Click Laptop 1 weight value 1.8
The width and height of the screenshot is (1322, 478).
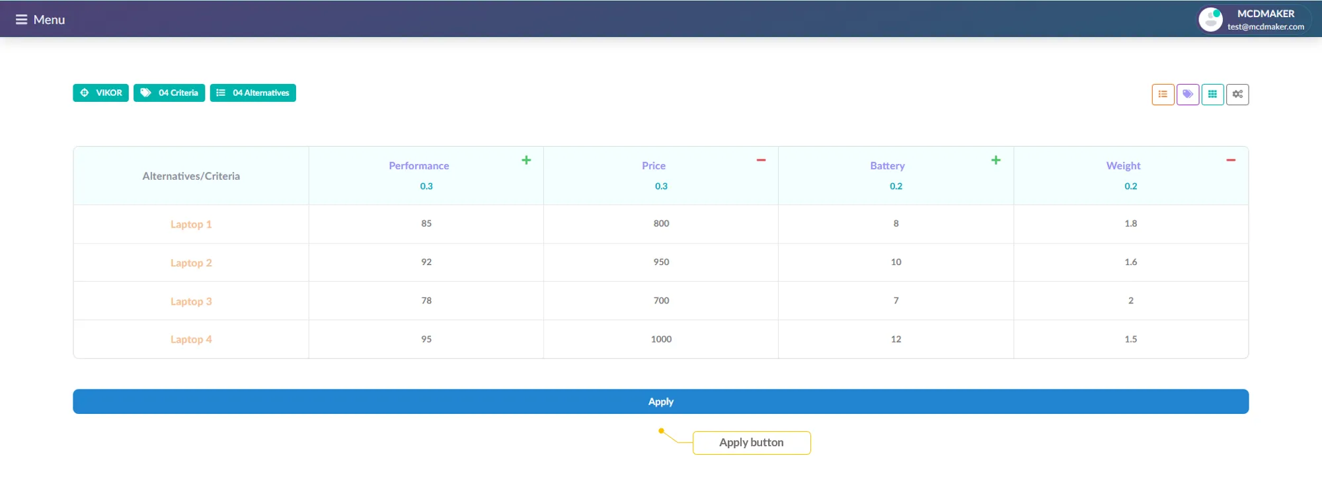coord(1131,223)
